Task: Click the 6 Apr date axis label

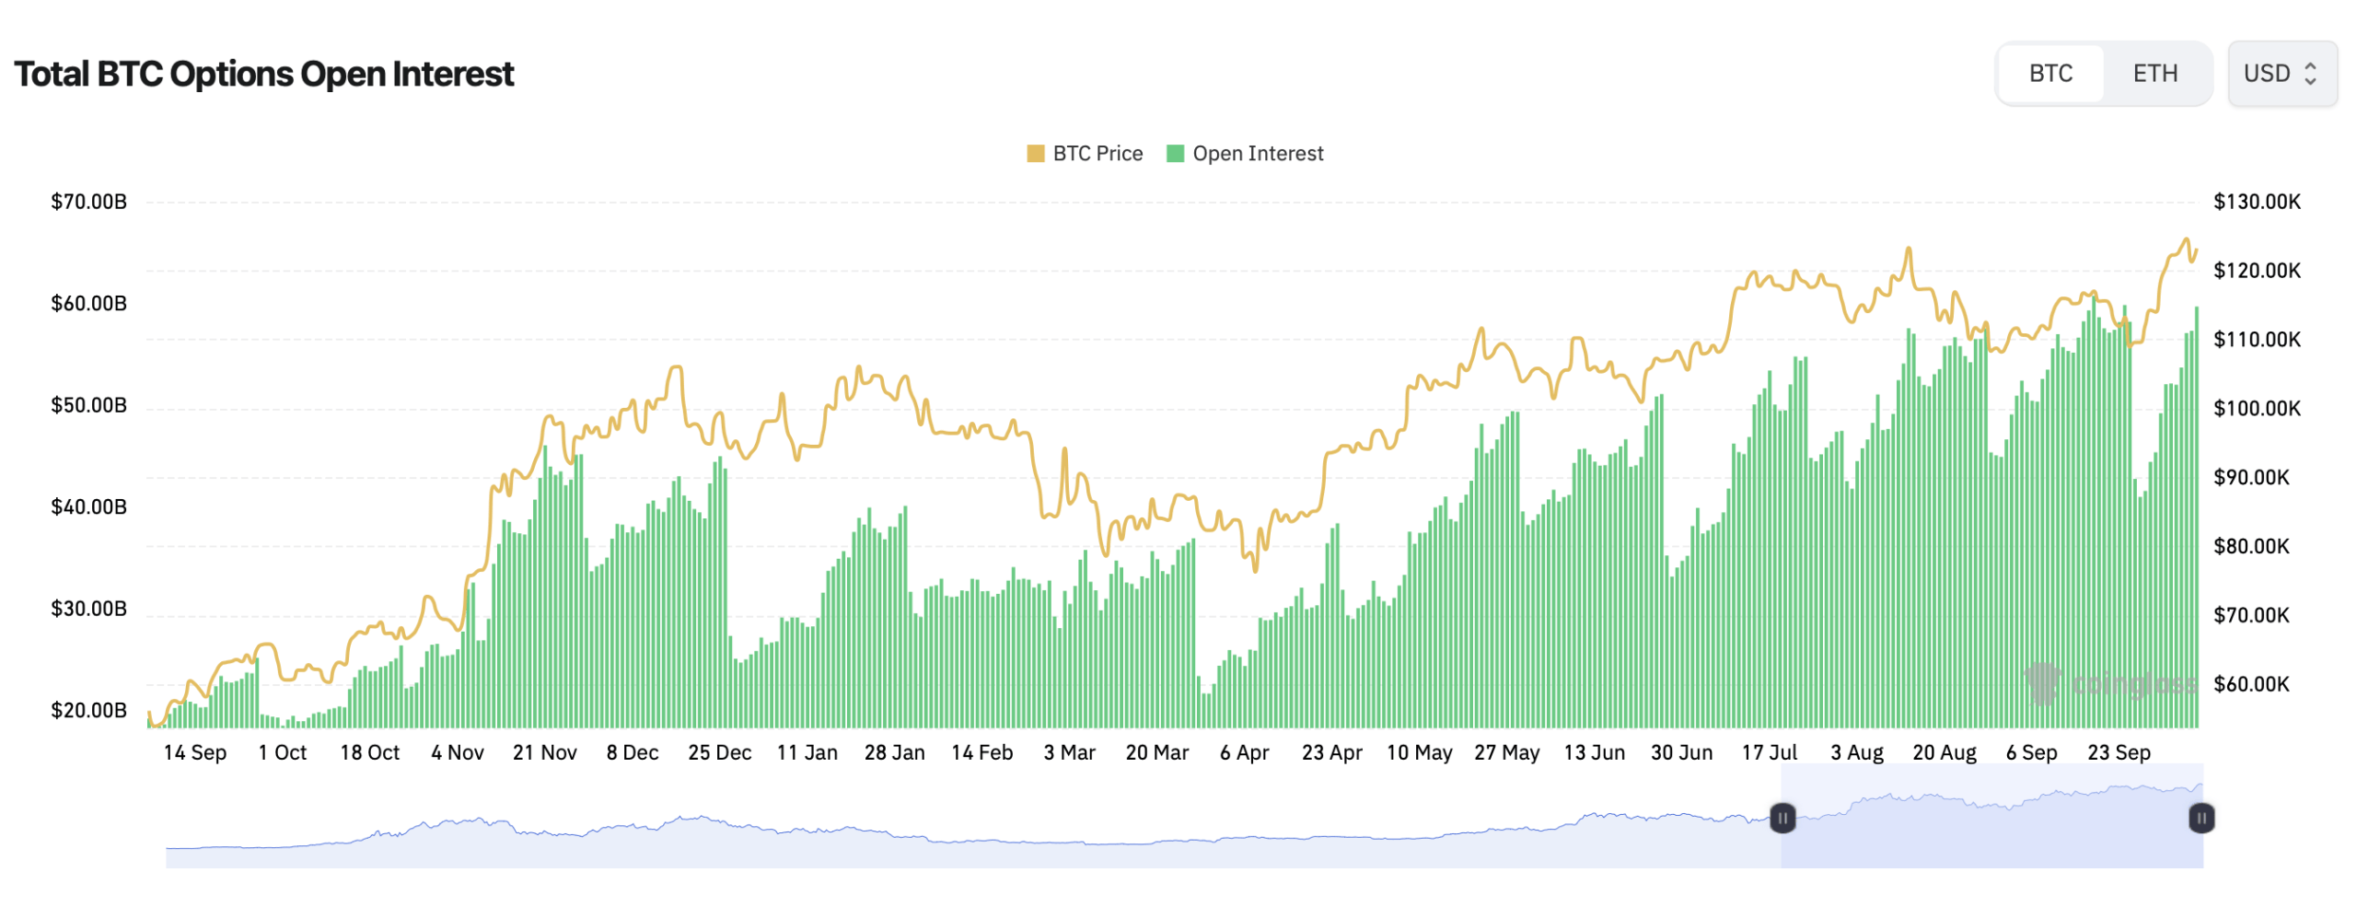Action: 1244,752
